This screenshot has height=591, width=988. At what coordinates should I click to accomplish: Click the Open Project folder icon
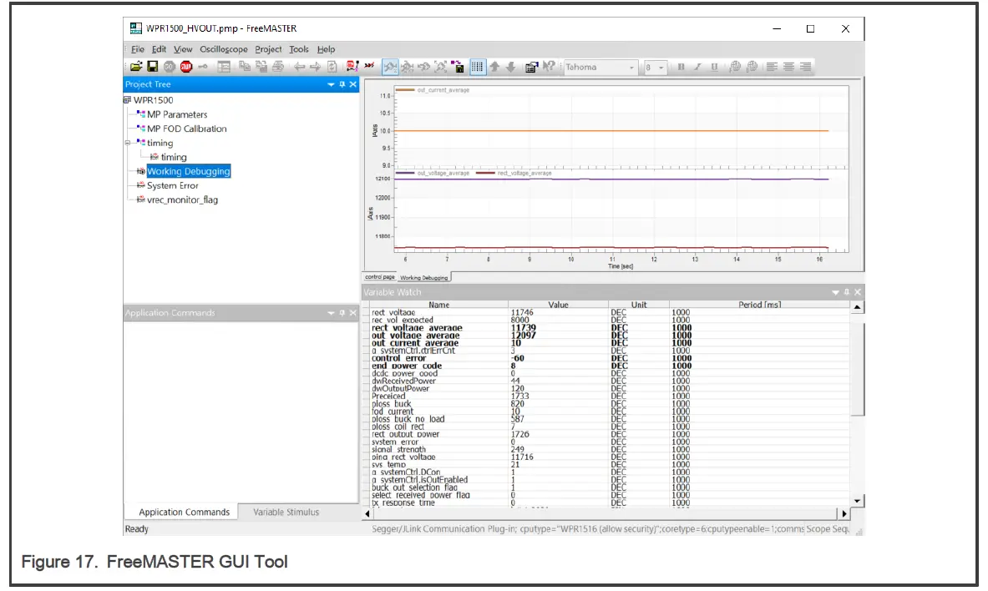tap(136, 67)
